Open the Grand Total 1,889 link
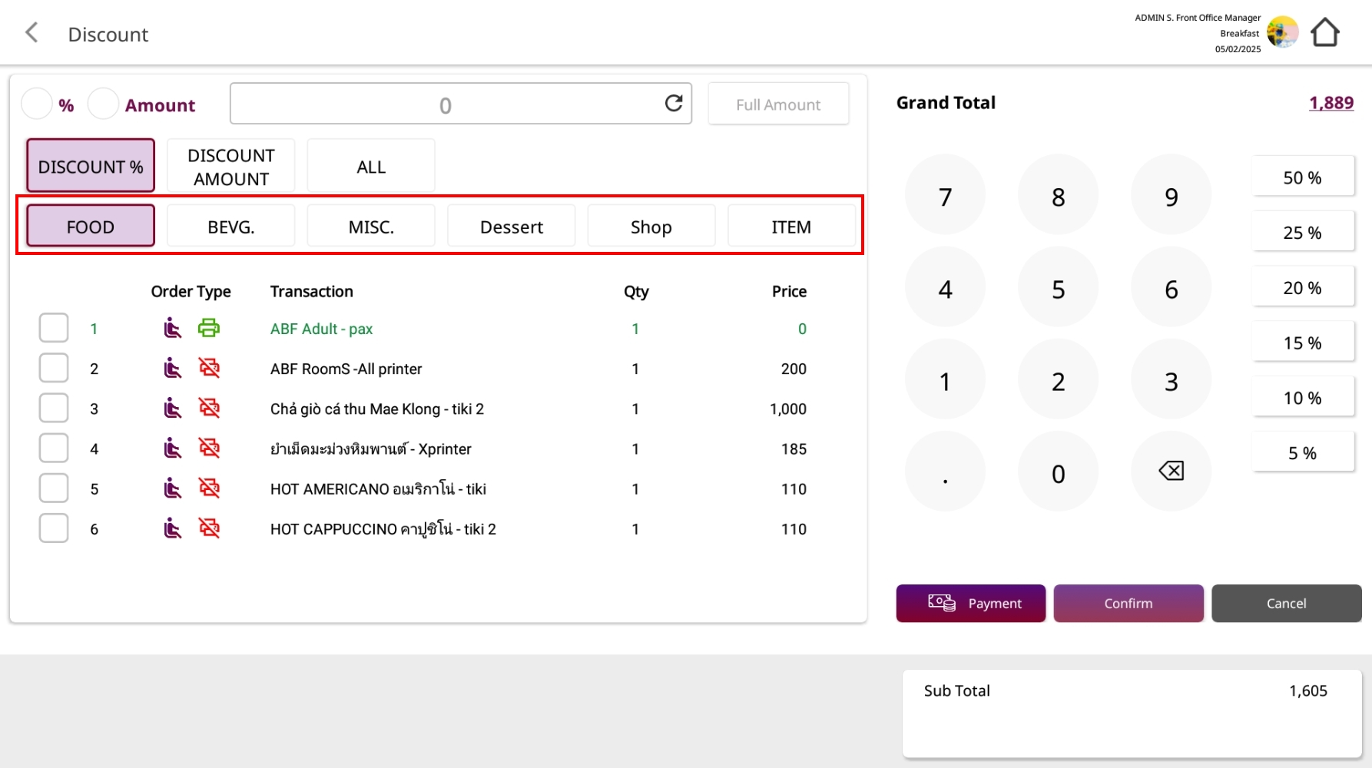 coord(1331,103)
